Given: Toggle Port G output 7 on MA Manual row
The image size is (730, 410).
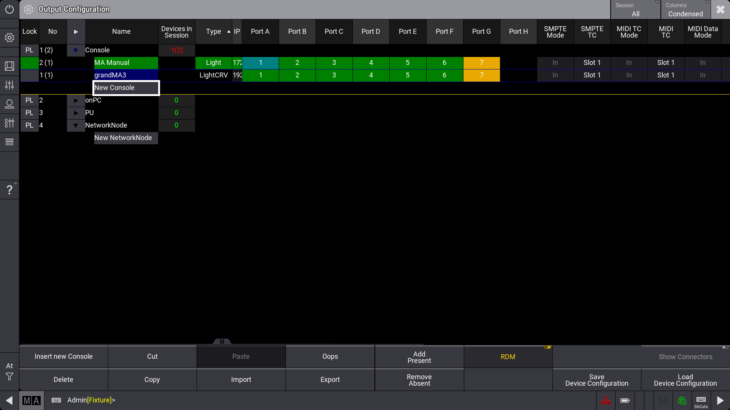Looking at the screenshot, I should tap(481, 63).
